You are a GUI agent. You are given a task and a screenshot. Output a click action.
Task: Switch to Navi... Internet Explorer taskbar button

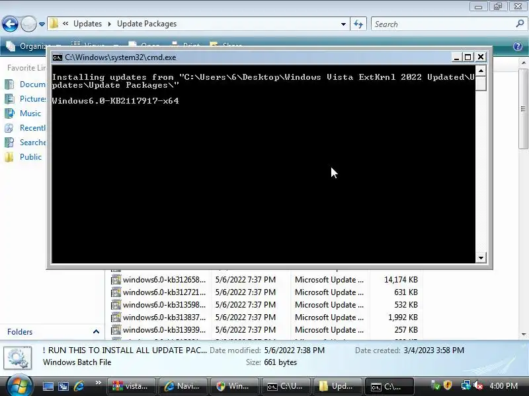coord(183,386)
